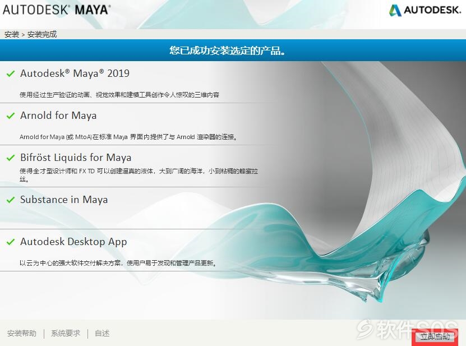Click the Autodesk logo in the header
This screenshot has height=346, width=466.
(425, 10)
